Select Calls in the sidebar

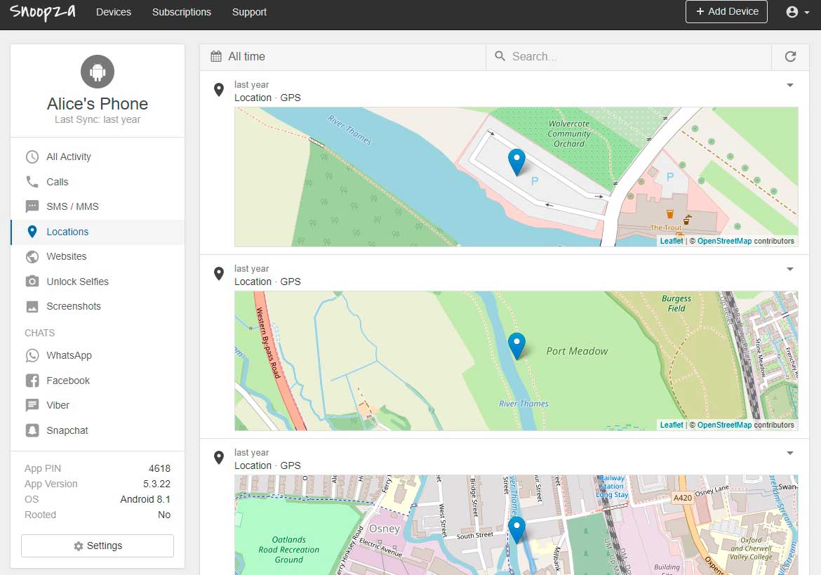click(x=98, y=182)
